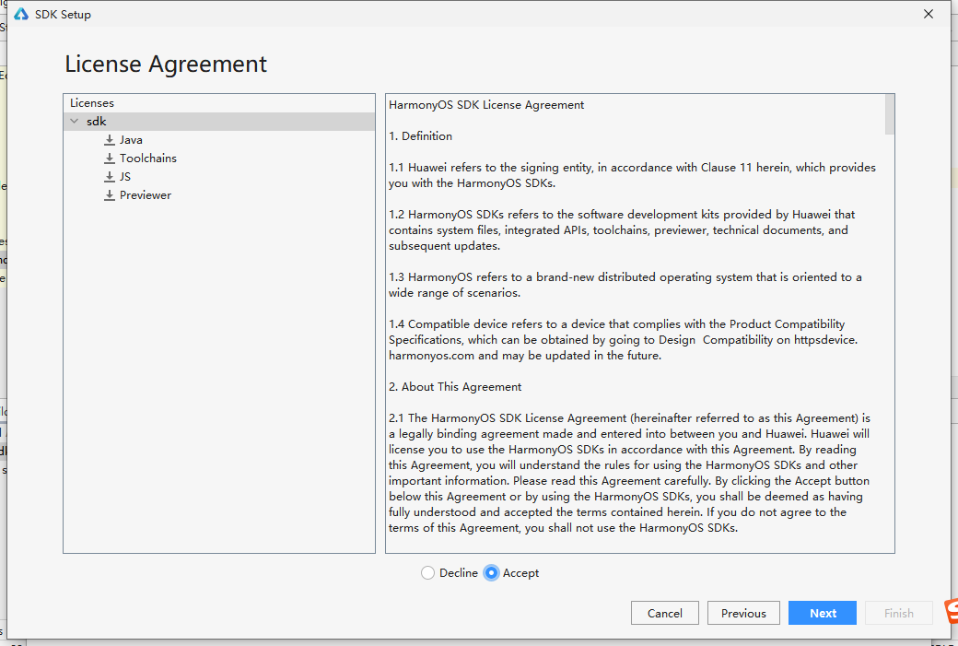Click the paragraph beginning '2.1 The HarmonyOS SDK'
958x646 pixels.
point(629,473)
